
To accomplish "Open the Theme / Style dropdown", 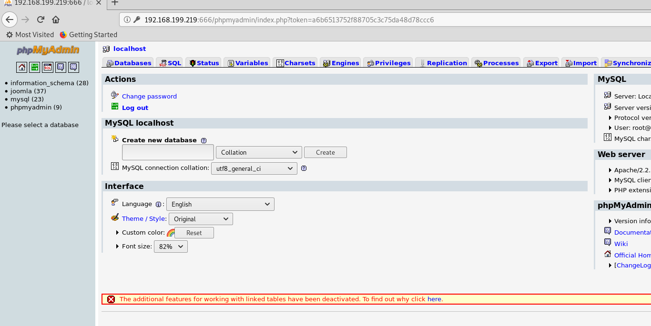I will click(201, 219).
